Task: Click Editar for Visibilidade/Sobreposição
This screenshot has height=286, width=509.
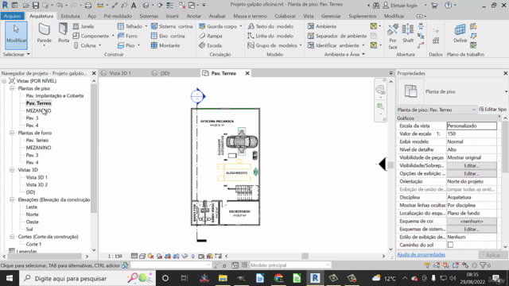Action: [x=472, y=165]
